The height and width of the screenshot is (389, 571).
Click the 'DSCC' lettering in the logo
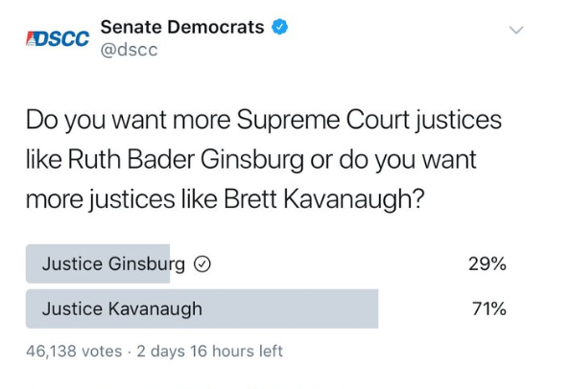63,39
